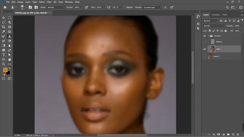Open the Paragraph panel icon
This screenshot has height=137, width=244.
coord(198,29)
